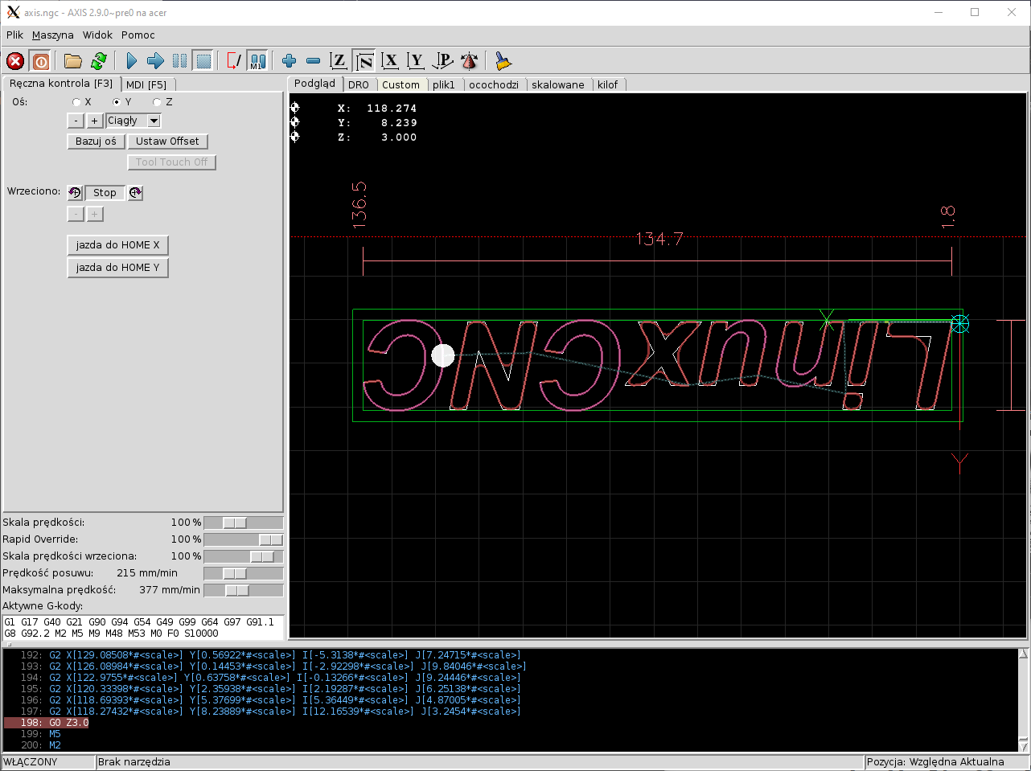
Task: Adjust Skala prędkości slider
Action: (243, 523)
